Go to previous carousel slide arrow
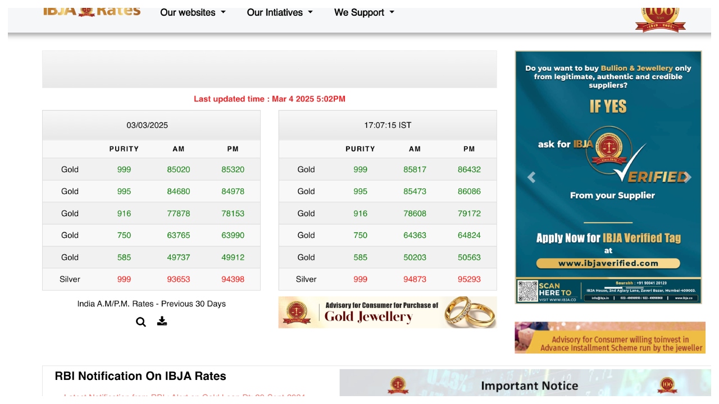 click(531, 177)
